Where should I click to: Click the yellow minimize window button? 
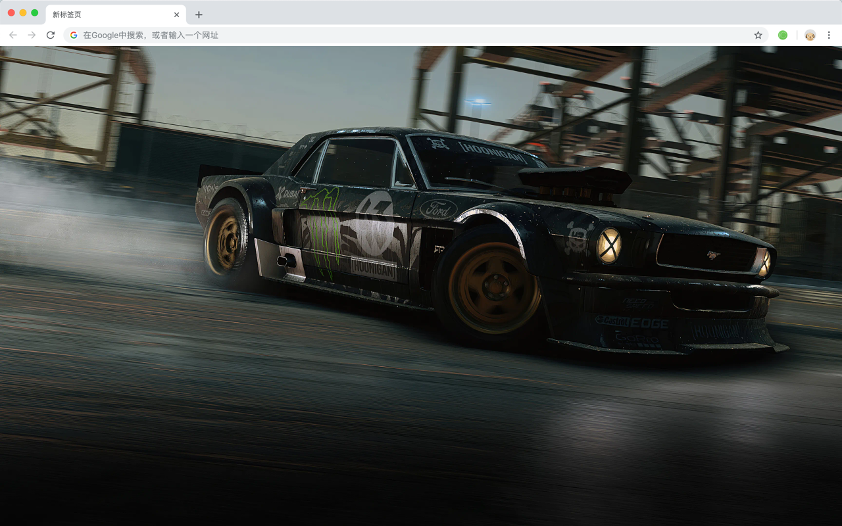click(23, 12)
